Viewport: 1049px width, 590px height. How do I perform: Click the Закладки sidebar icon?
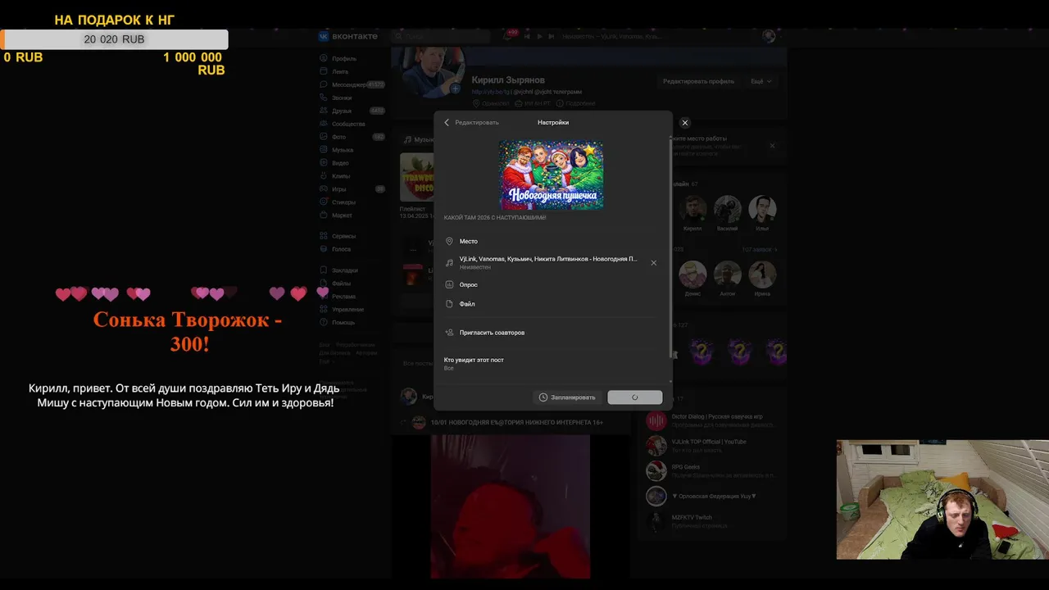[325, 270]
